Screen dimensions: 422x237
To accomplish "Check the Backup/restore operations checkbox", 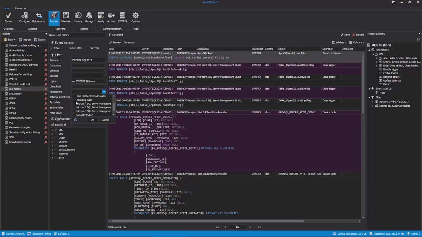I will pos(56,150).
